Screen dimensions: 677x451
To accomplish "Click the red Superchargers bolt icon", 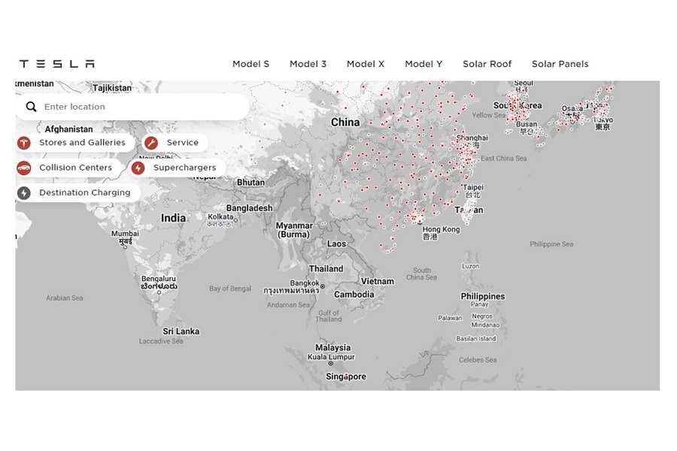I will [138, 168].
